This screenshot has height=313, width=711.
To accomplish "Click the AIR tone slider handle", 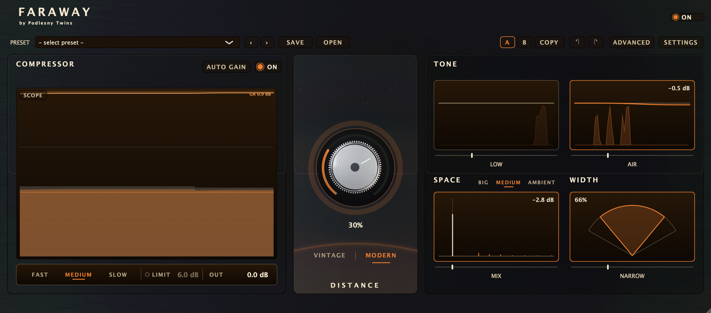I will coord(608,155).
